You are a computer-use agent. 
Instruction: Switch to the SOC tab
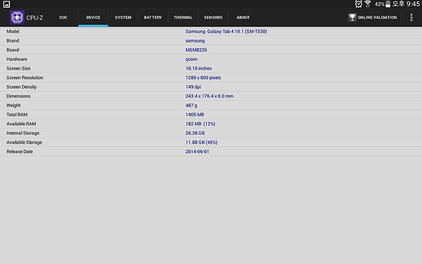click(63, 18)
